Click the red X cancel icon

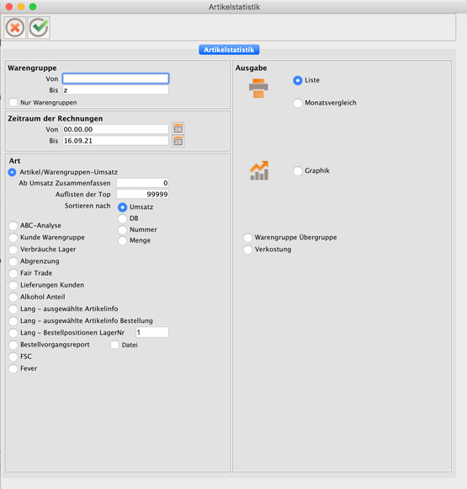pos(14,28)
